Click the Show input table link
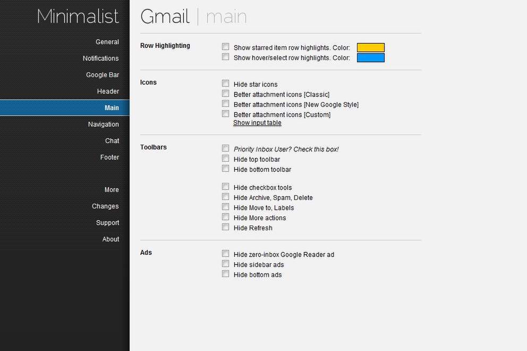Image resolution: width=527 pixels, height=351 pixels. pos(257,123)
